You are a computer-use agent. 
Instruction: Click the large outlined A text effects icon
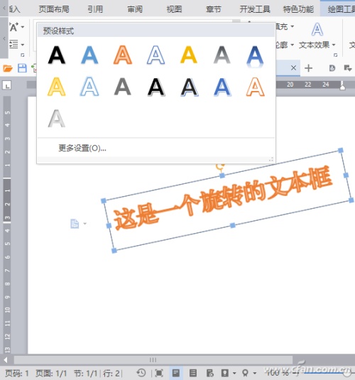tap(317, 29)
